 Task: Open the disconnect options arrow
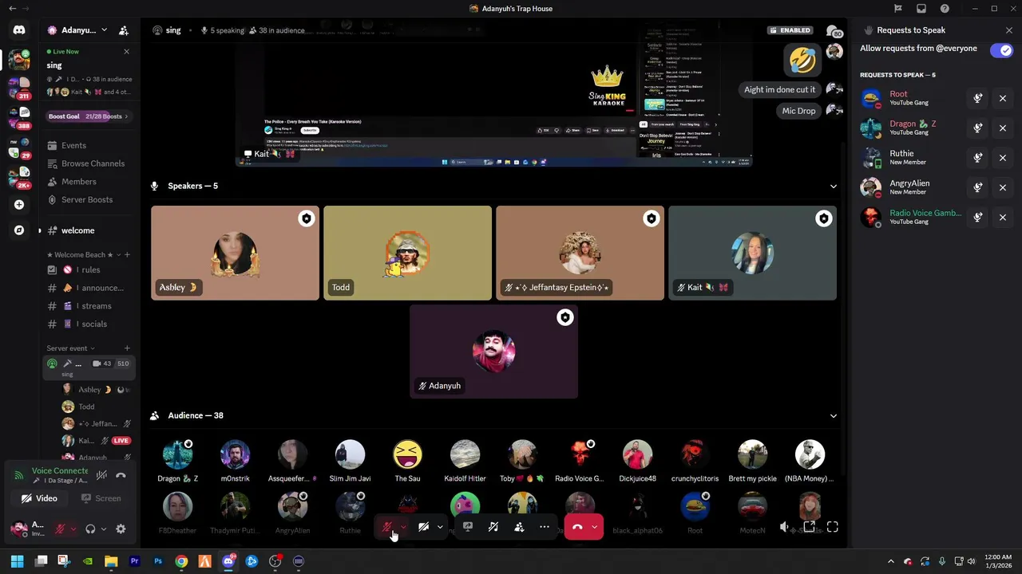coord(594,527)
